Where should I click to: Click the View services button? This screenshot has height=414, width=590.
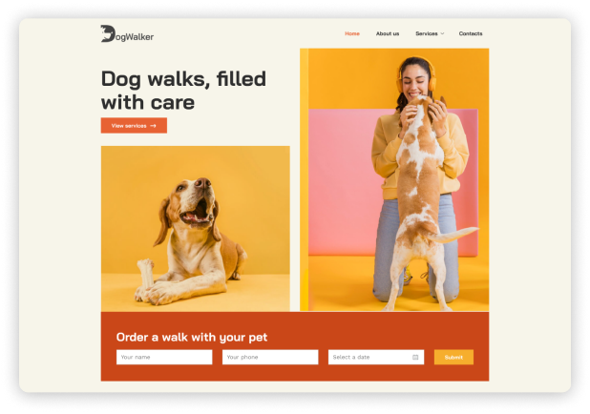[134, 126]
